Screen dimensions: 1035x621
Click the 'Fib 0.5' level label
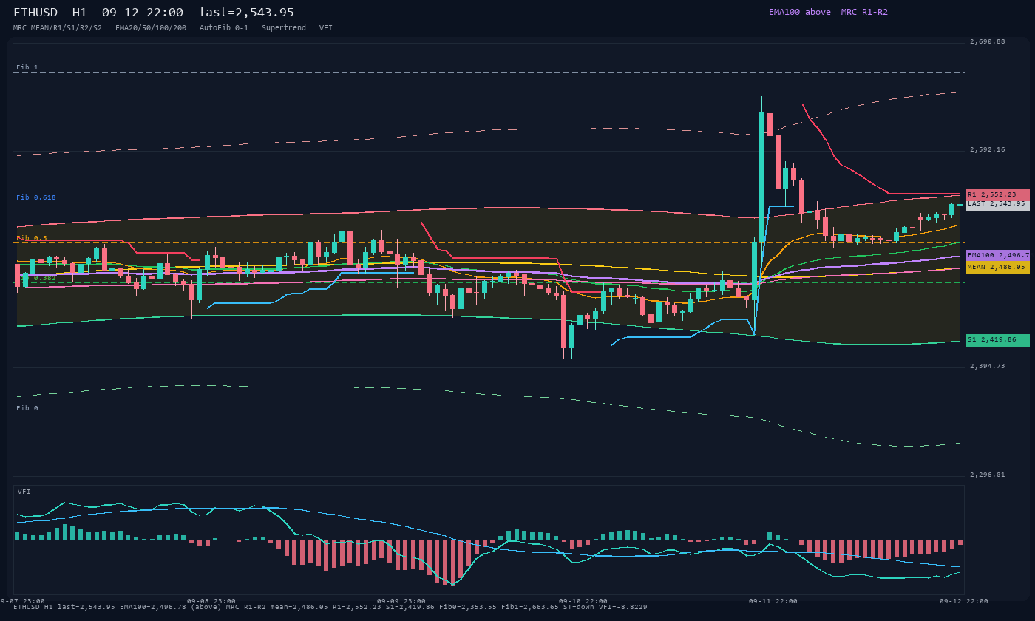[x=32, y=238]
